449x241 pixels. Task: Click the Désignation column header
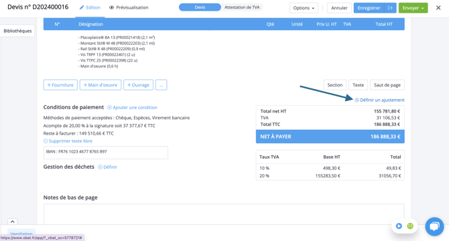pos(90,24)
